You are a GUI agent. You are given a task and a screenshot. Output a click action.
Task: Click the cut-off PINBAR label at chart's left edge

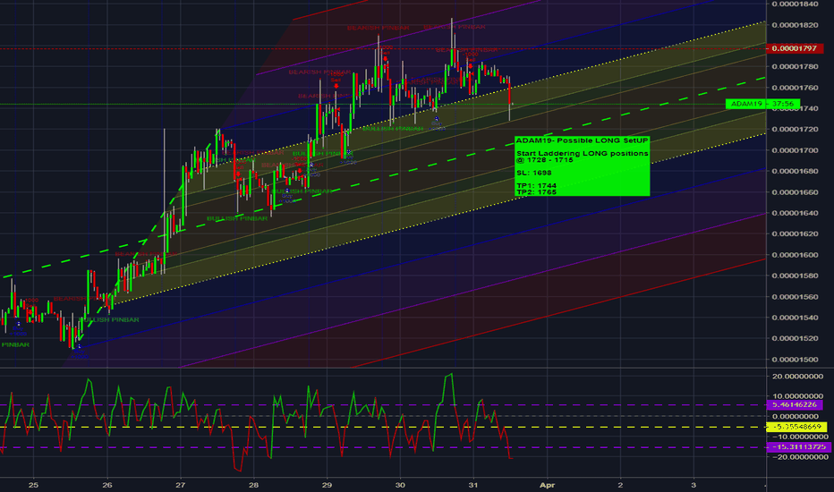[x=15, y=344]
